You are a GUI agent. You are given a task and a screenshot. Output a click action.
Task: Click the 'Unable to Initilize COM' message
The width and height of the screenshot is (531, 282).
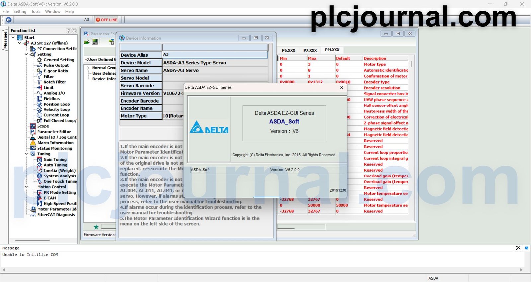[30, 255]
